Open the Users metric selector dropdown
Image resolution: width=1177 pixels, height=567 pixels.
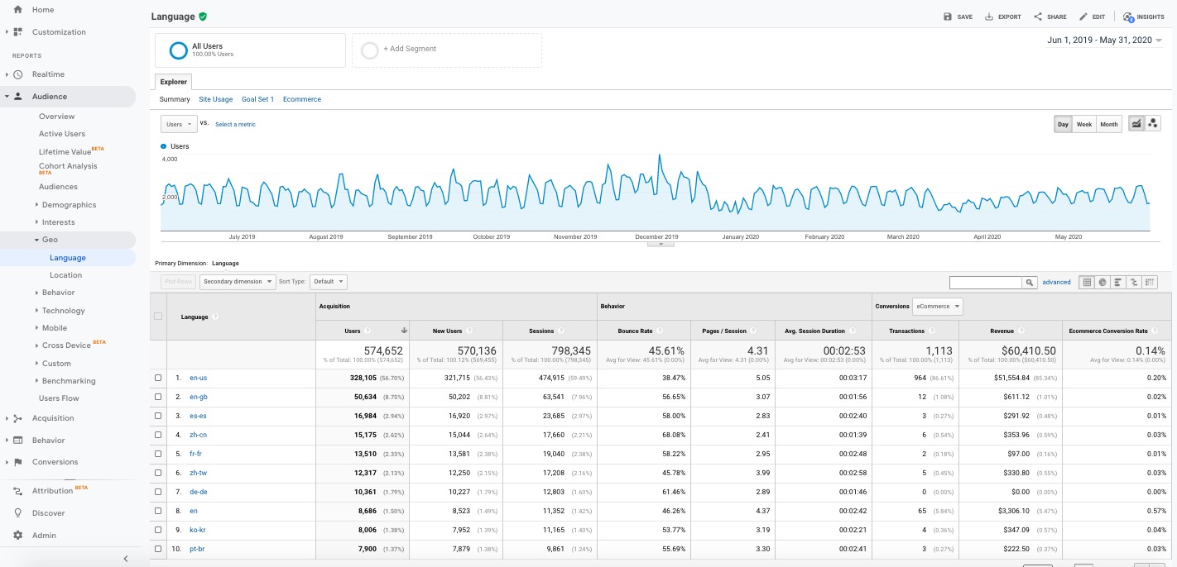pos(179,123)
